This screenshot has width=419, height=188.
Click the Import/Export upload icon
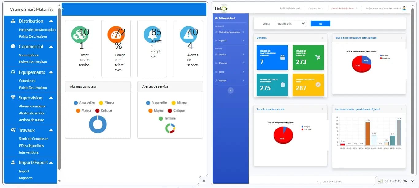pos(13,162)
